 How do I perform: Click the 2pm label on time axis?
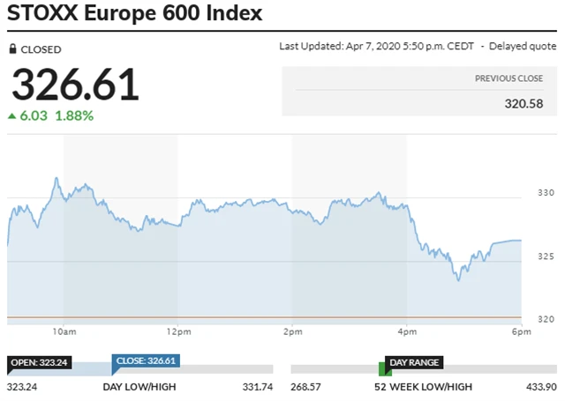[292, 332]
